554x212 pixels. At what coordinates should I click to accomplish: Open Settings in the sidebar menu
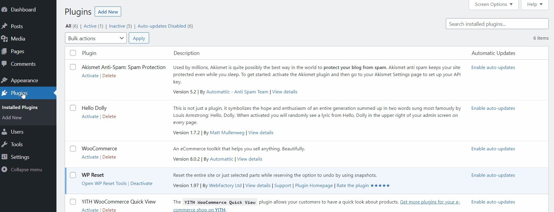(20, 157)
